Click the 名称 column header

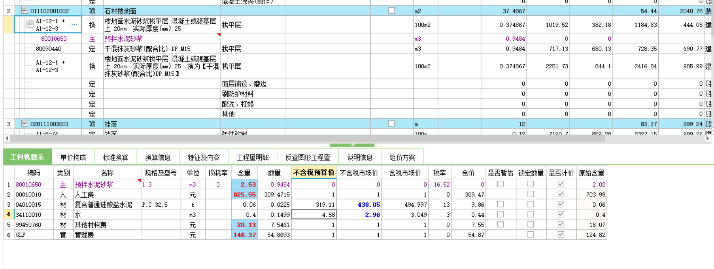[107, 173]
